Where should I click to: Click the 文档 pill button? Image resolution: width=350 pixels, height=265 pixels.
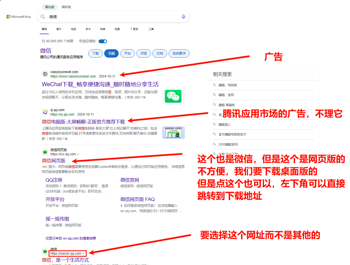tap(160, 53)
